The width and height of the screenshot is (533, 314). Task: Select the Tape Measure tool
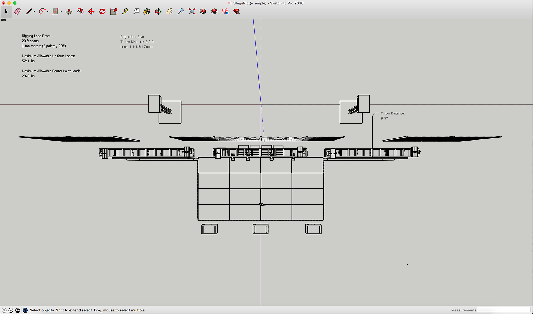[x=125, y=11]
